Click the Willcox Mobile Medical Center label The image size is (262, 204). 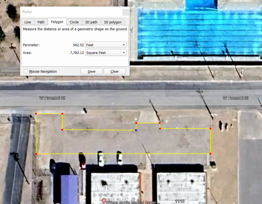pyautogui.click(x=133, y=202)
